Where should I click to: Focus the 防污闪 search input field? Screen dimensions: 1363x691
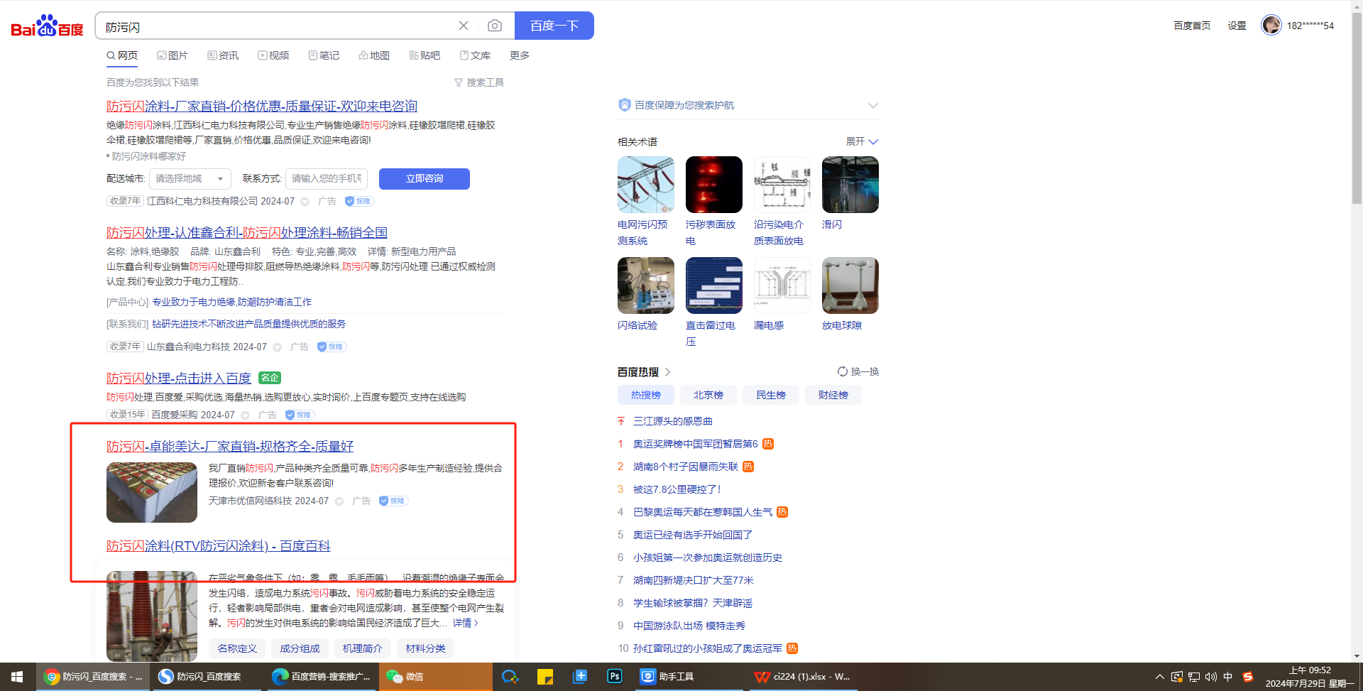pos(277,26)
